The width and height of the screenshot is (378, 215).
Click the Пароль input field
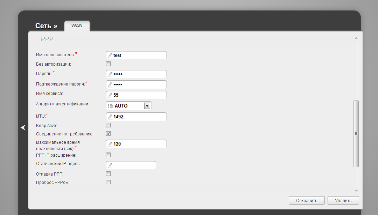[136, 74]
